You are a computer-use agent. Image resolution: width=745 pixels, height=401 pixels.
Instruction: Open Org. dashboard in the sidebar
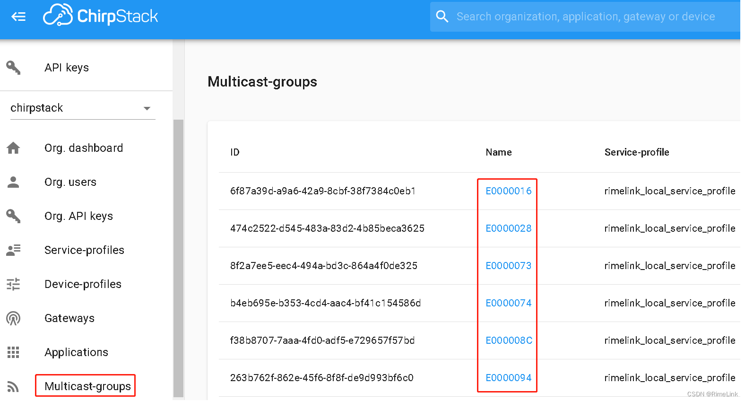84,148
